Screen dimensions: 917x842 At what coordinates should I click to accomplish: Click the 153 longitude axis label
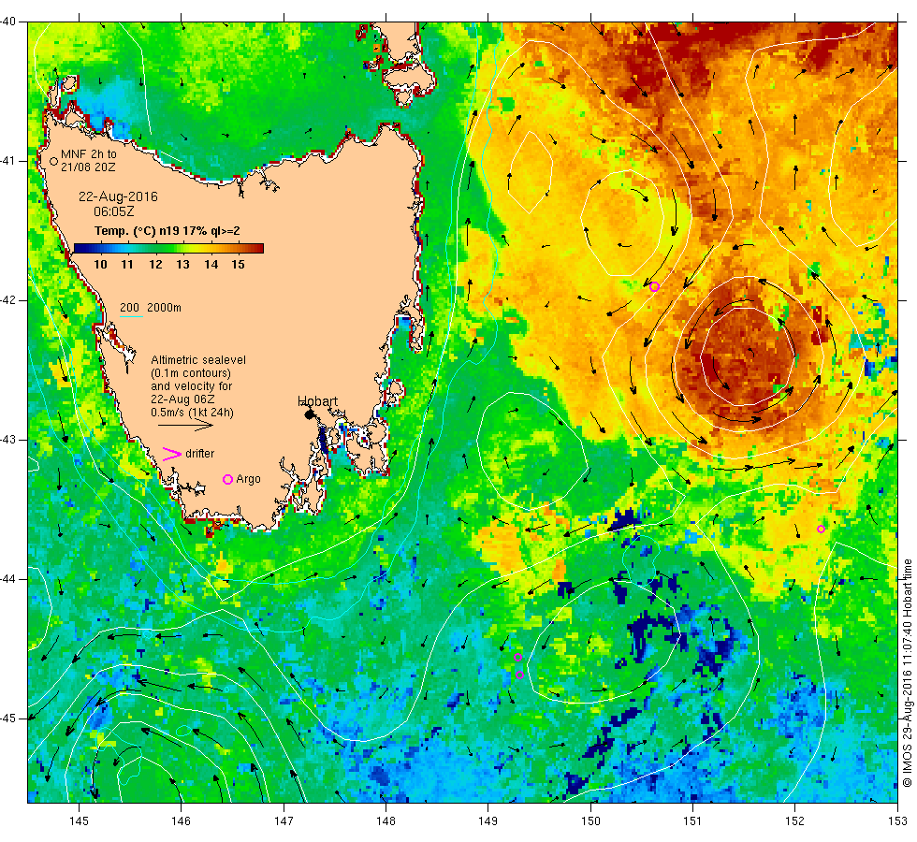897,821
